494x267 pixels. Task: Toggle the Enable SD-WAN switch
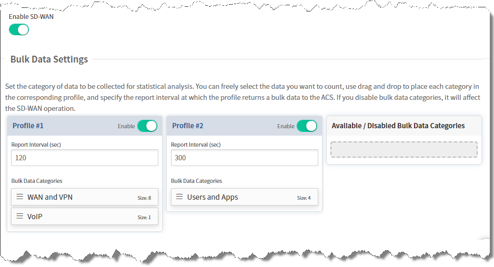point(19,30)
